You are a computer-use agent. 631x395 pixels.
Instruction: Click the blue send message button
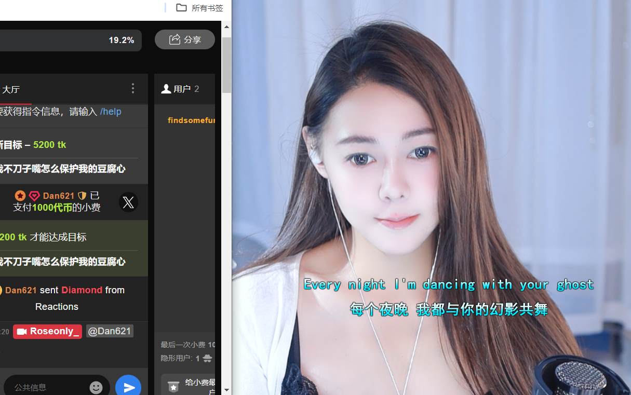pos(128,387)
